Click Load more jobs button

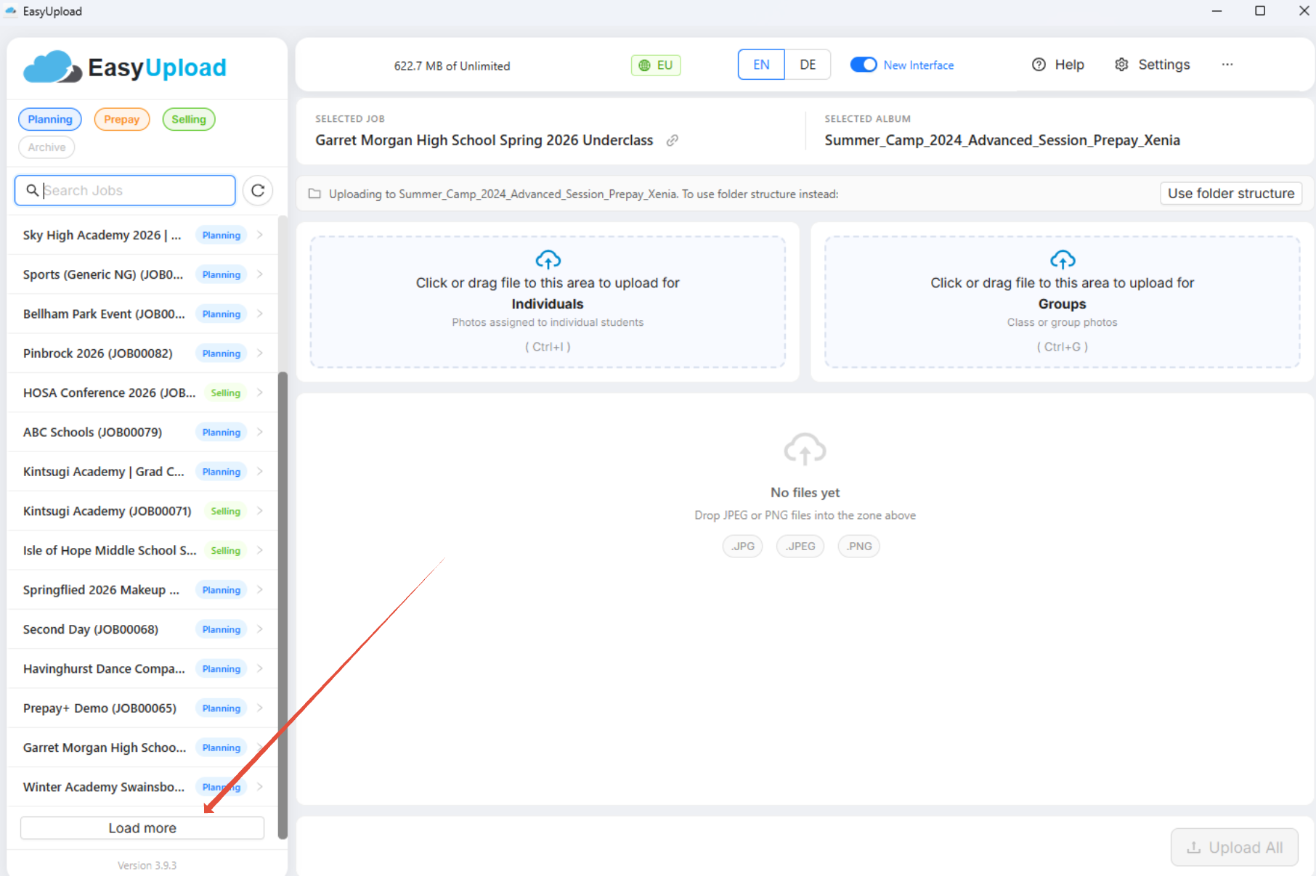(142, 828)
